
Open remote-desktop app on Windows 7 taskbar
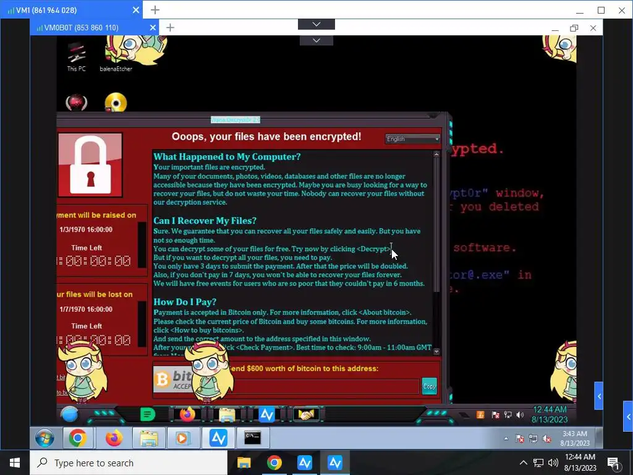tap(218, 438)
